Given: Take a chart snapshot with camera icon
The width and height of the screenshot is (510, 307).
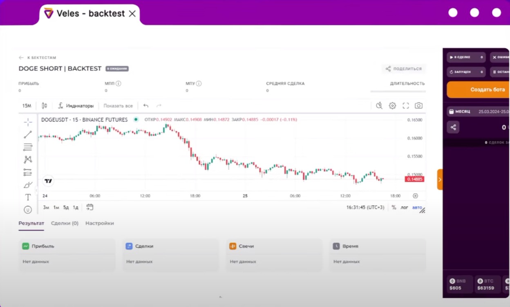Looking at the screenshot, I should (x=418, y=106).
